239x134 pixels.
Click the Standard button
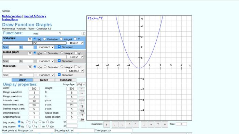pyautogui.click(x=66, y=80)
